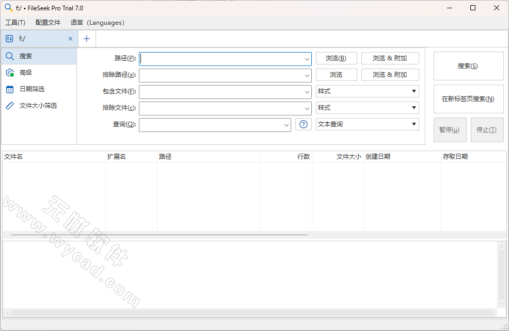Open the 语言 (Languages) menu

pyautogui.click(x=98, y=22)
